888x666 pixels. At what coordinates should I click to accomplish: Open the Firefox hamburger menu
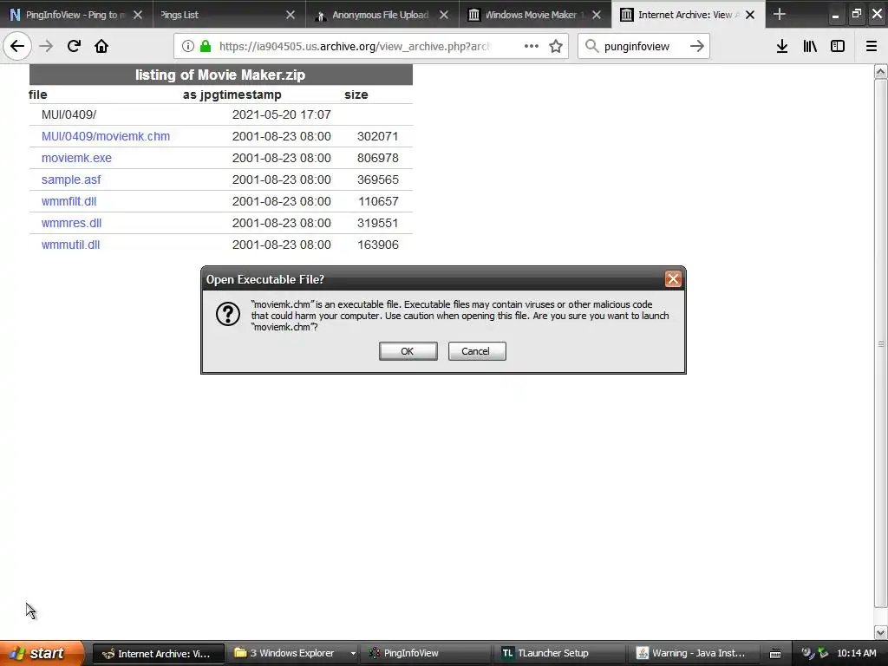point(872,47)
